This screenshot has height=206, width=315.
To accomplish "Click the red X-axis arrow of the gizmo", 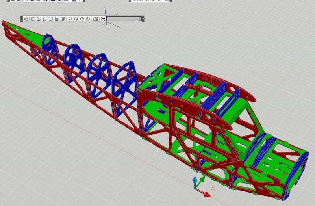I will (x=204, y=193).
